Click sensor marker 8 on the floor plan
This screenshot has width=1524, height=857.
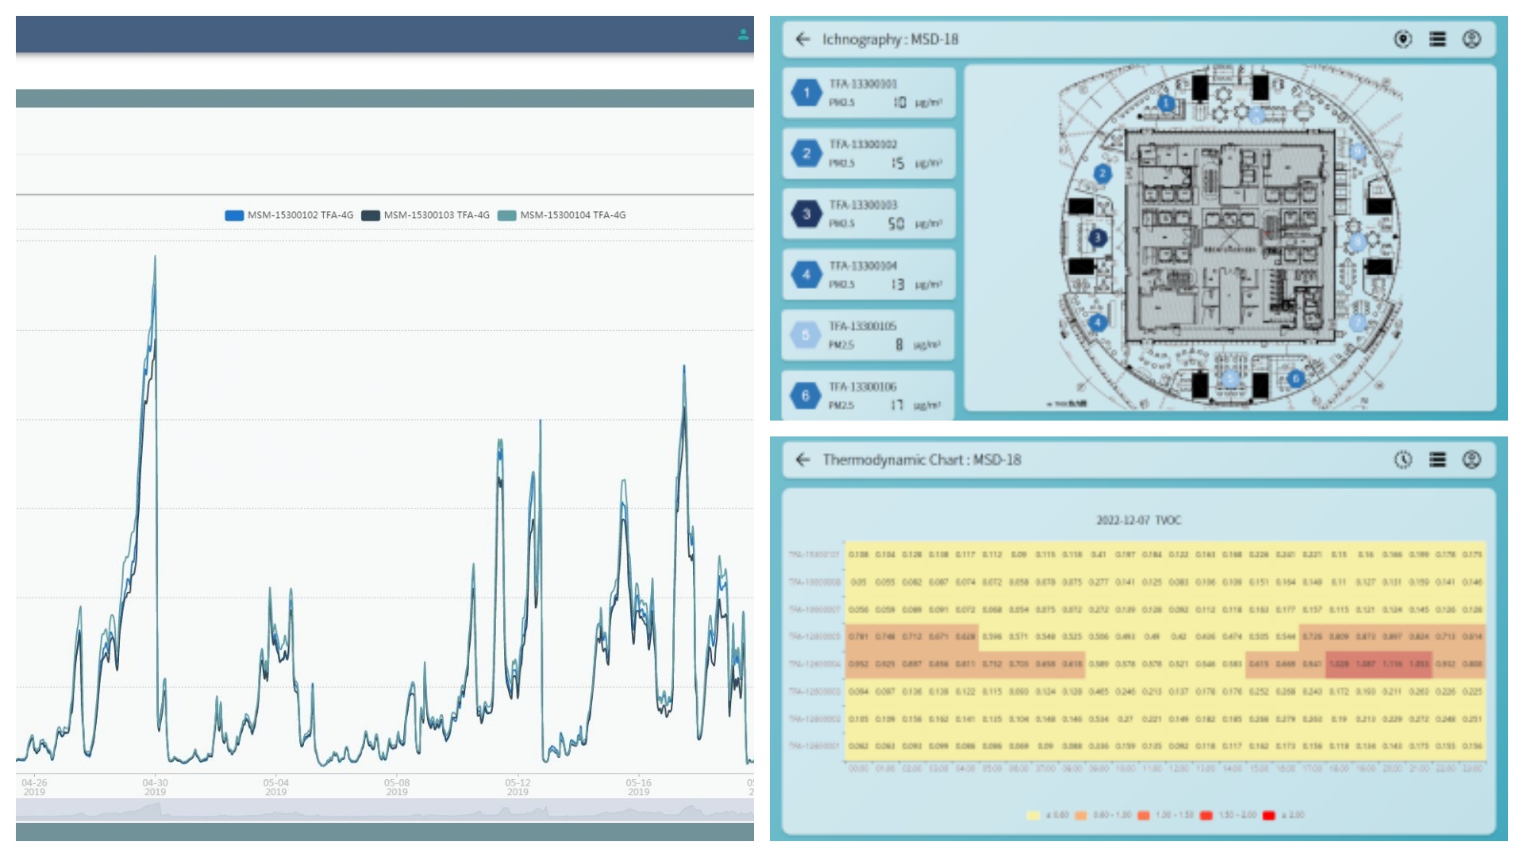coord(1358,241)
